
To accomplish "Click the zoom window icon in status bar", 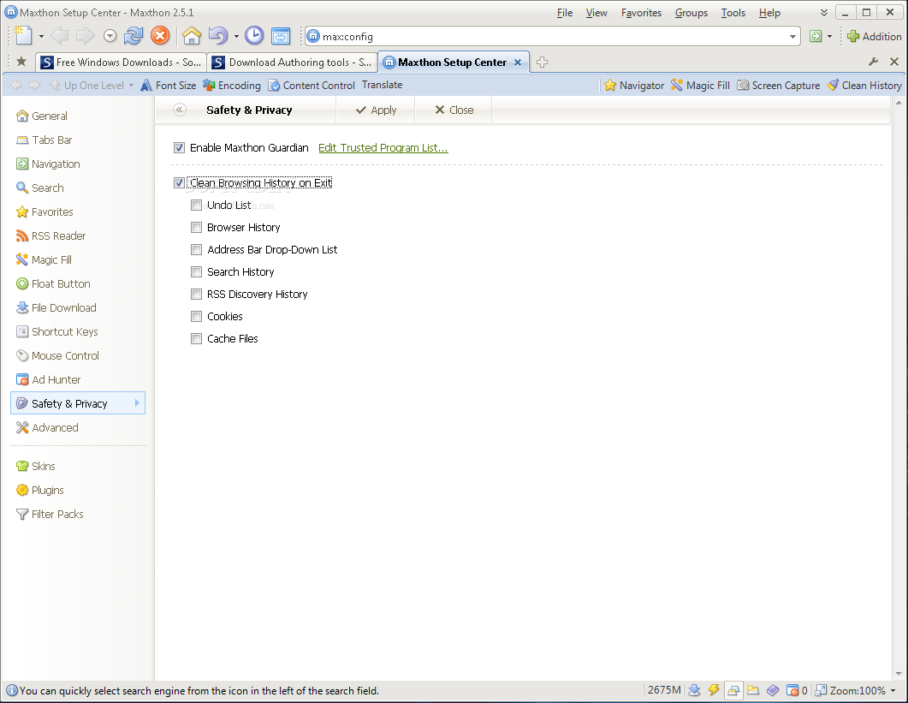I will [x=821, y=690].
